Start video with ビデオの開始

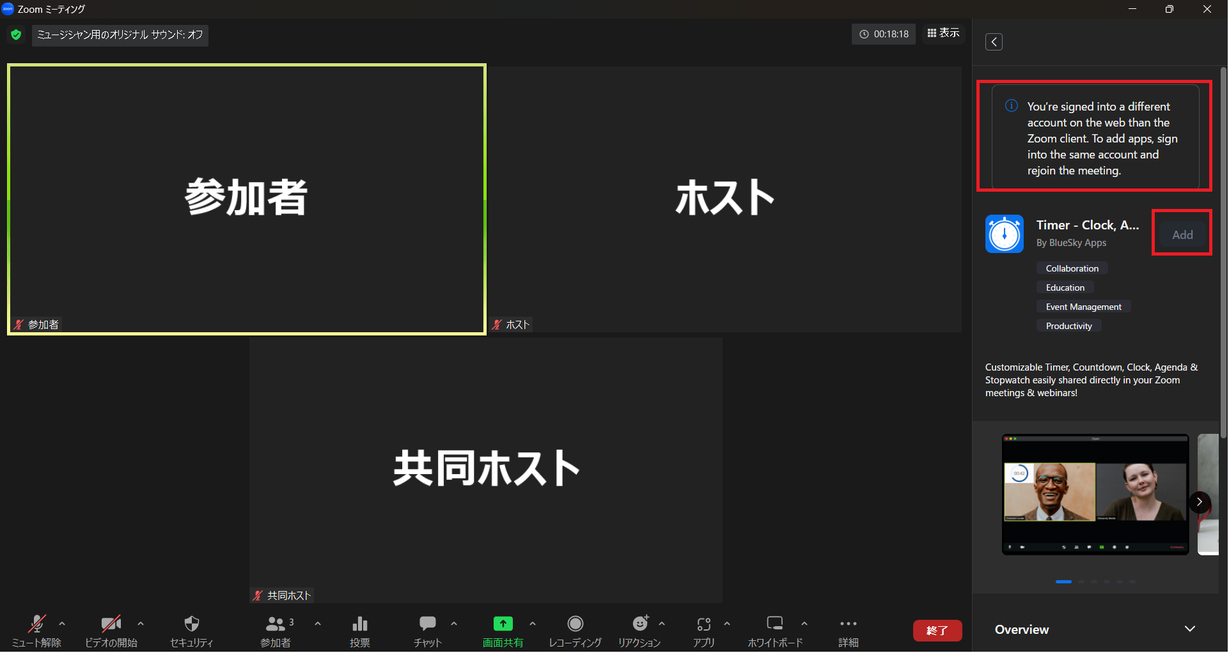[x=111, y=624]
